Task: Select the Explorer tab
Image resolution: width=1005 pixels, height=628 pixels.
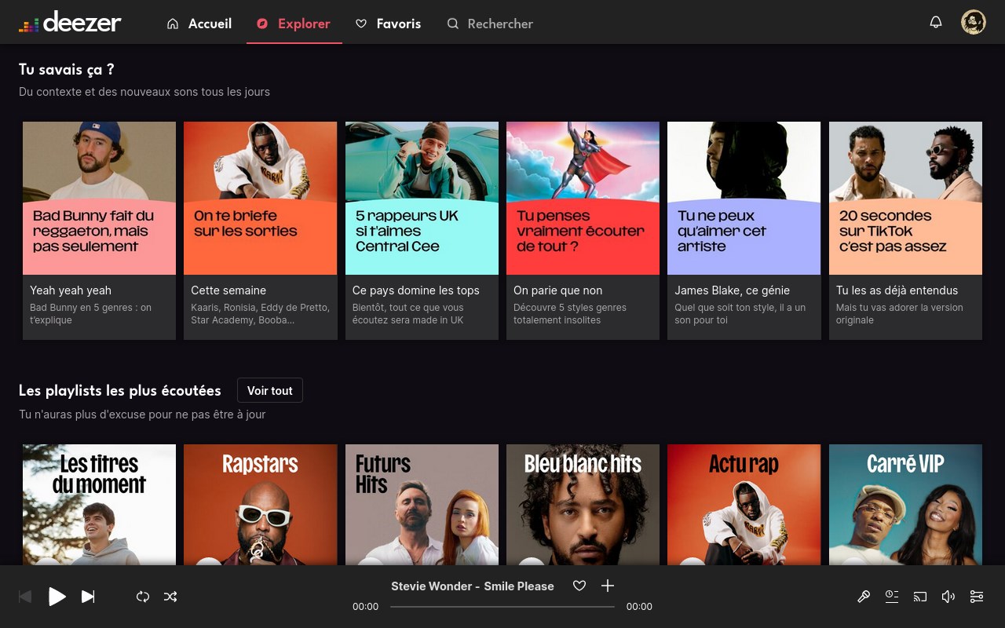Action: [294, 24]
